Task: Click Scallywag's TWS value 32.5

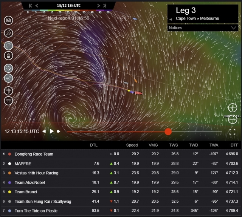Action: coord(175,201)
